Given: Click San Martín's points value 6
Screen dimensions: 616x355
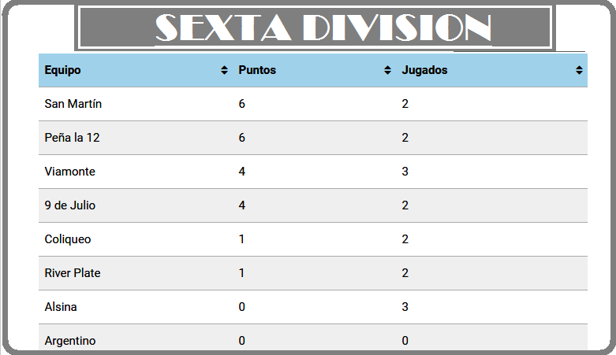Looking at the screenshot, I should [241, 104].
